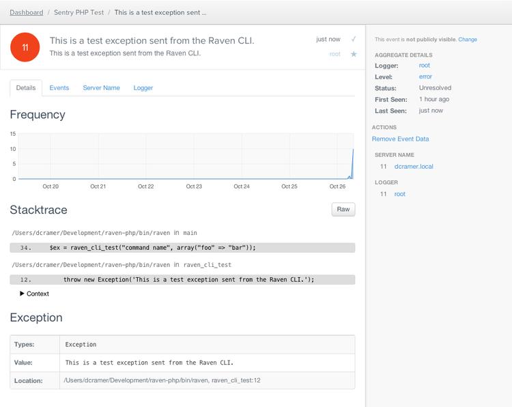Image resolution: width=512 pixels, height=407 pixels.
Task: Switch to the Events tab
Action: (59, 88)
